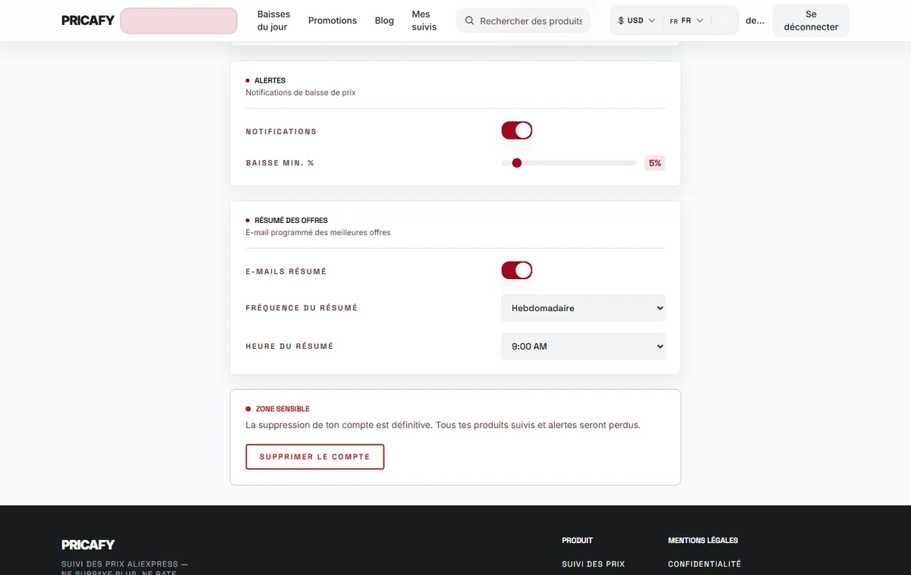Toggle the Notifications switch

click(517, 130)
